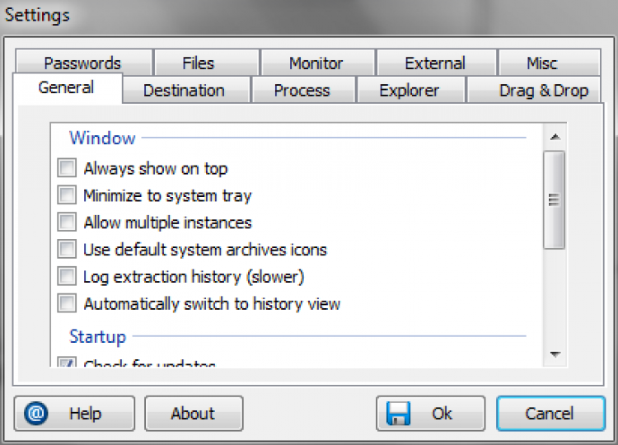Switch to the Passwords tab
Image resolution: width=618 pixels, height=445 pixels.
pyautogui.click(x=82, y=63)
